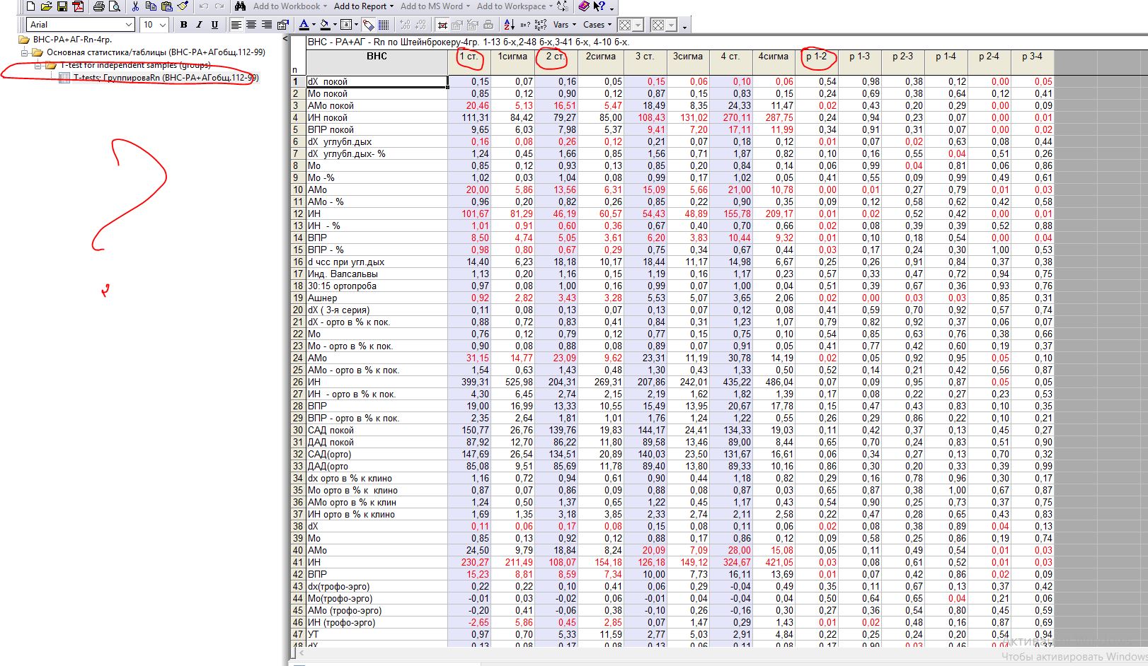The width and height of the screenshot is (1148, 666).
Task: Open Print Preview from the toolbar
Action: (114, 6)
